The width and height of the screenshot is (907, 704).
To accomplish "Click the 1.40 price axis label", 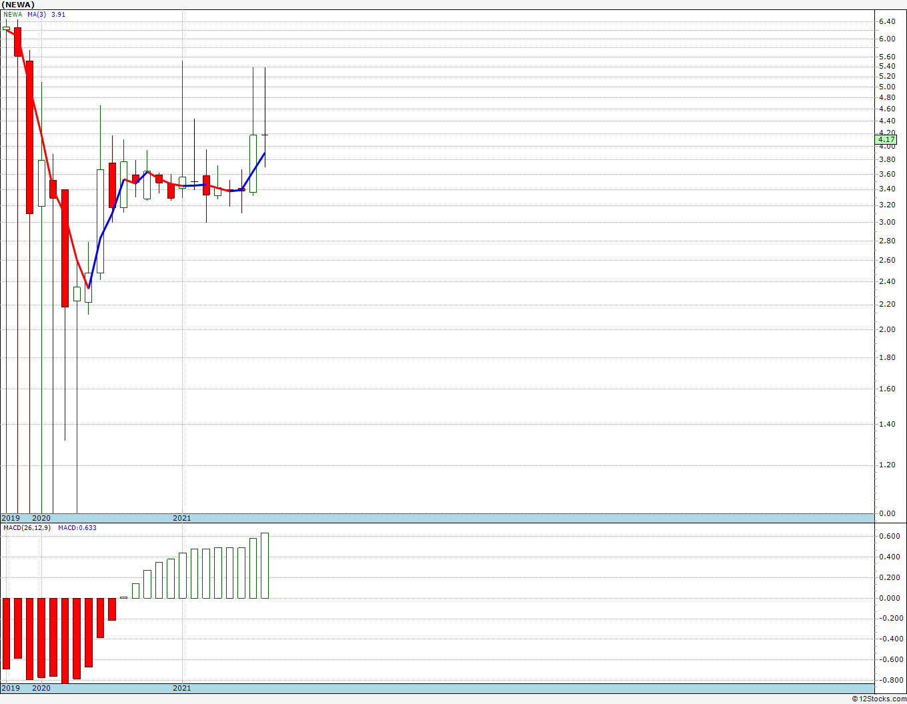I will [x=887, y=425].
